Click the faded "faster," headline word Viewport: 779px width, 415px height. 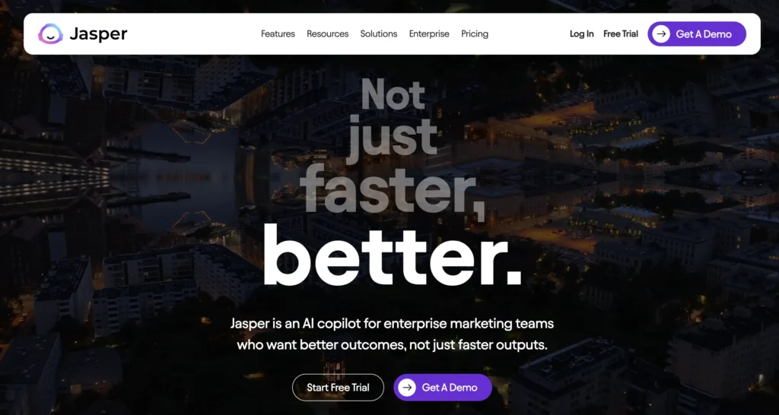(393, 189)
